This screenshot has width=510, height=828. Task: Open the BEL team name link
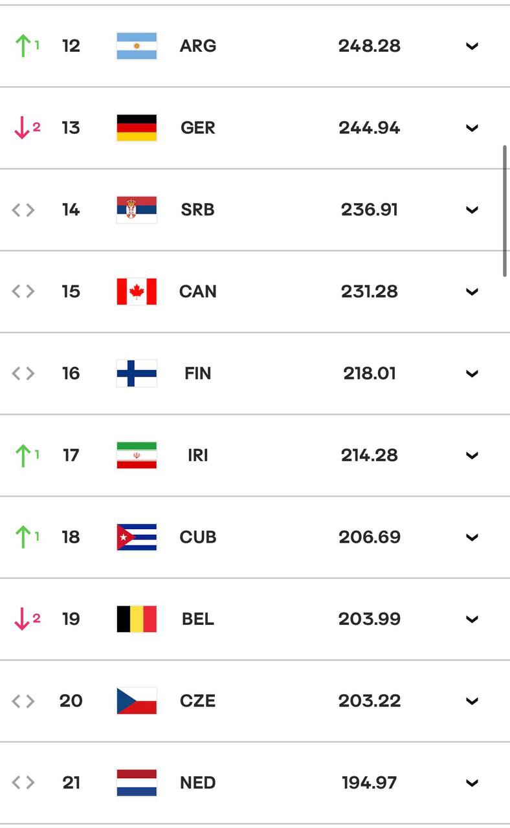pos(198,619)
